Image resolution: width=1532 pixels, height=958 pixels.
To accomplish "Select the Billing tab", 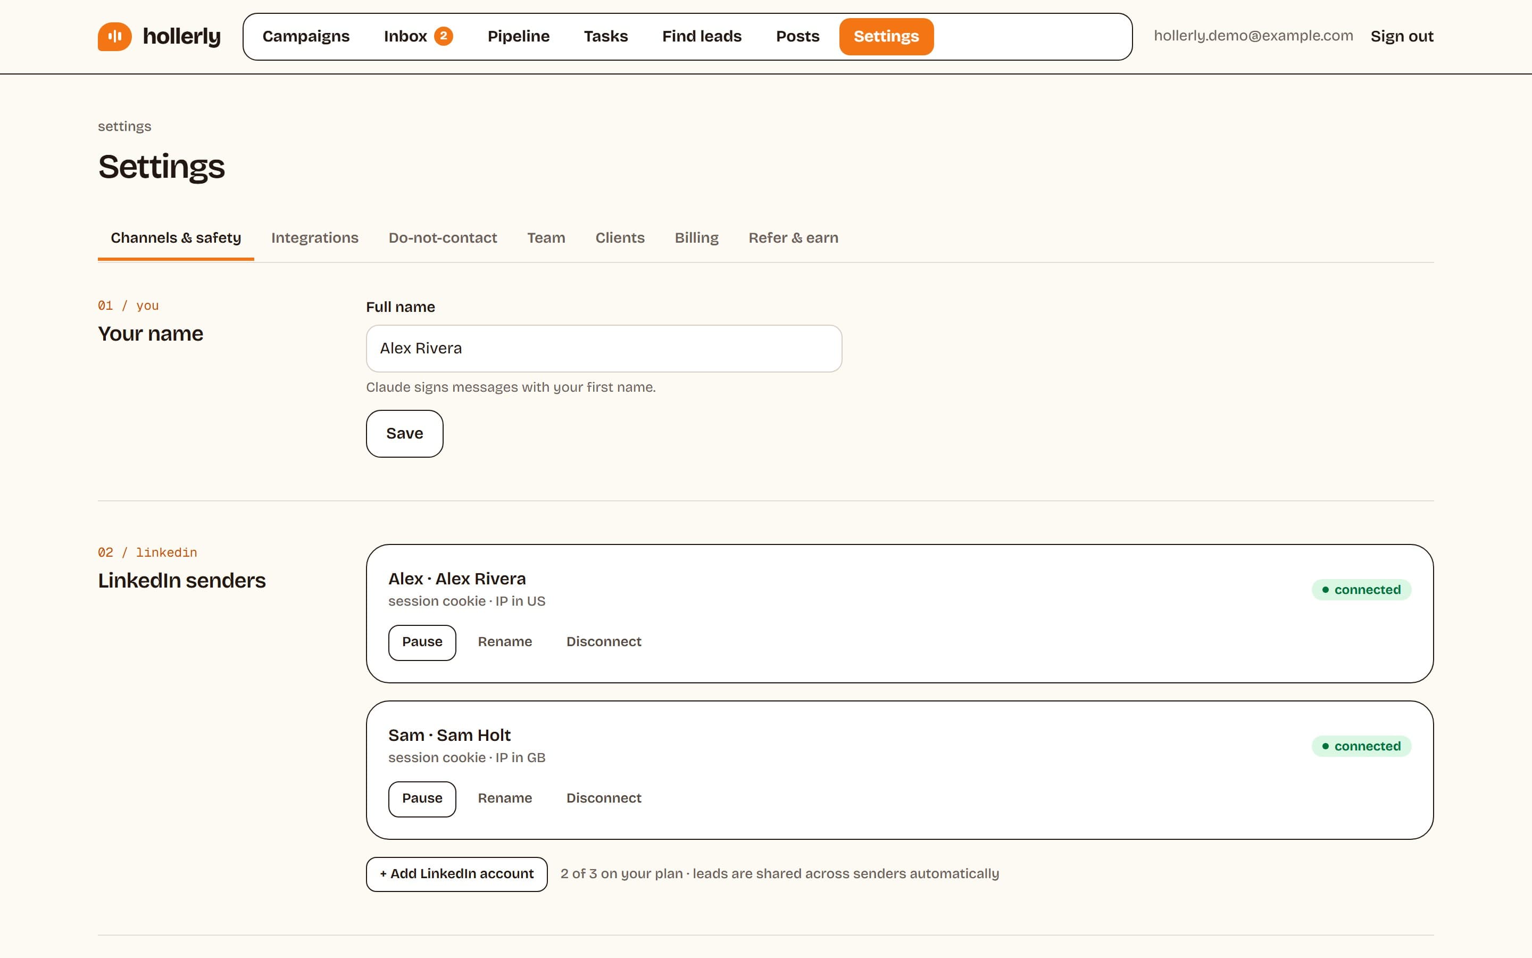I will (696, 237).
